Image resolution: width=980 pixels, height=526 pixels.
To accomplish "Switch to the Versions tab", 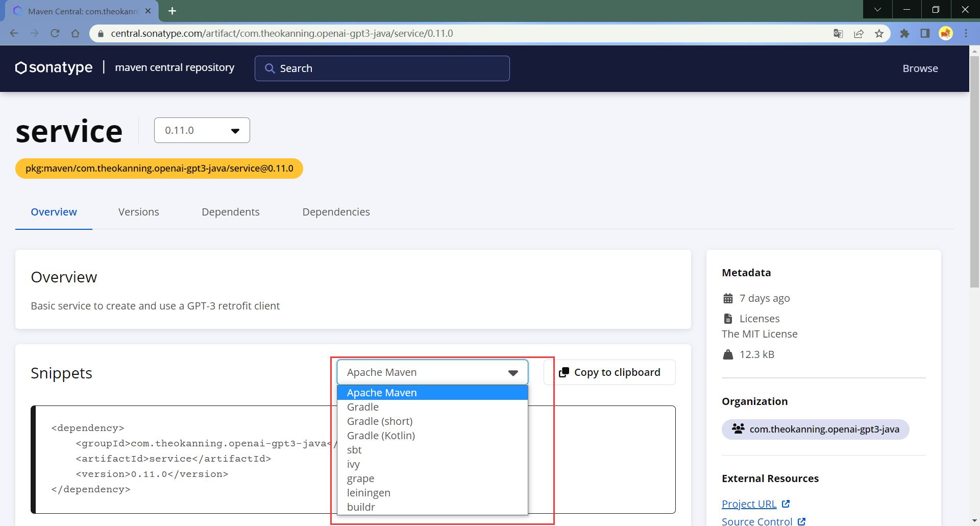I will coord(139,212).
